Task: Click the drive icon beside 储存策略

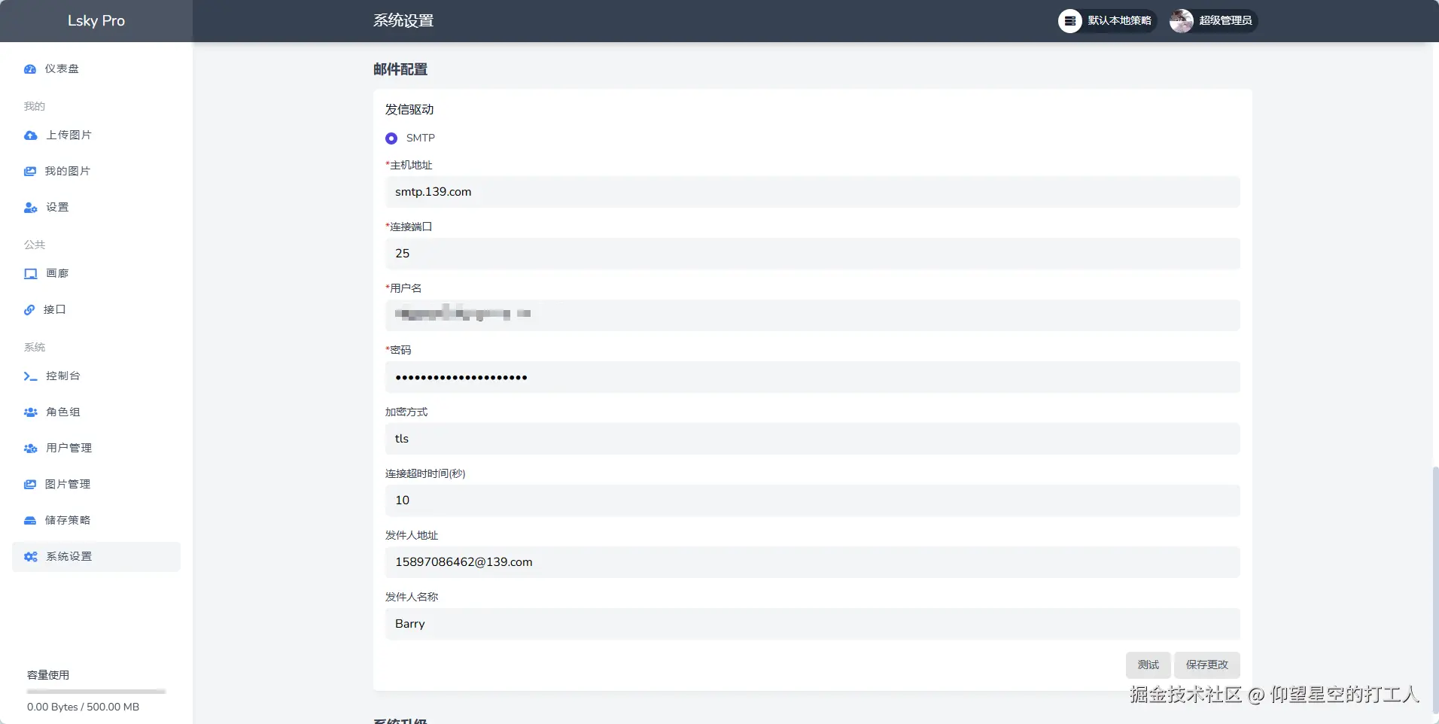Action: [30, 521]
